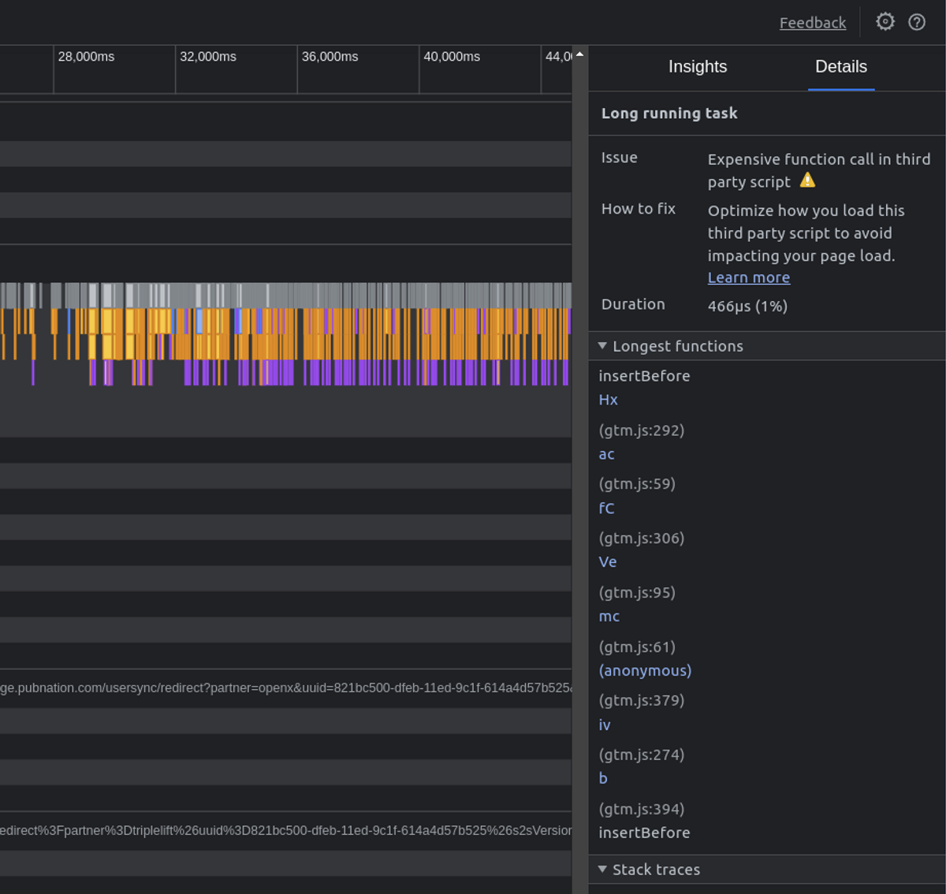The width and height of the screenshot is (946, 894).
Task: Open the Hx function under insertBefore
Action: (x=608, y=400)
